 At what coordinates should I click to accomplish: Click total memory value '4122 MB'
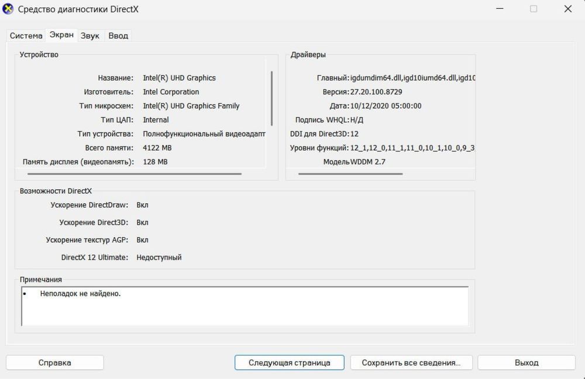(x=157, y=148)
